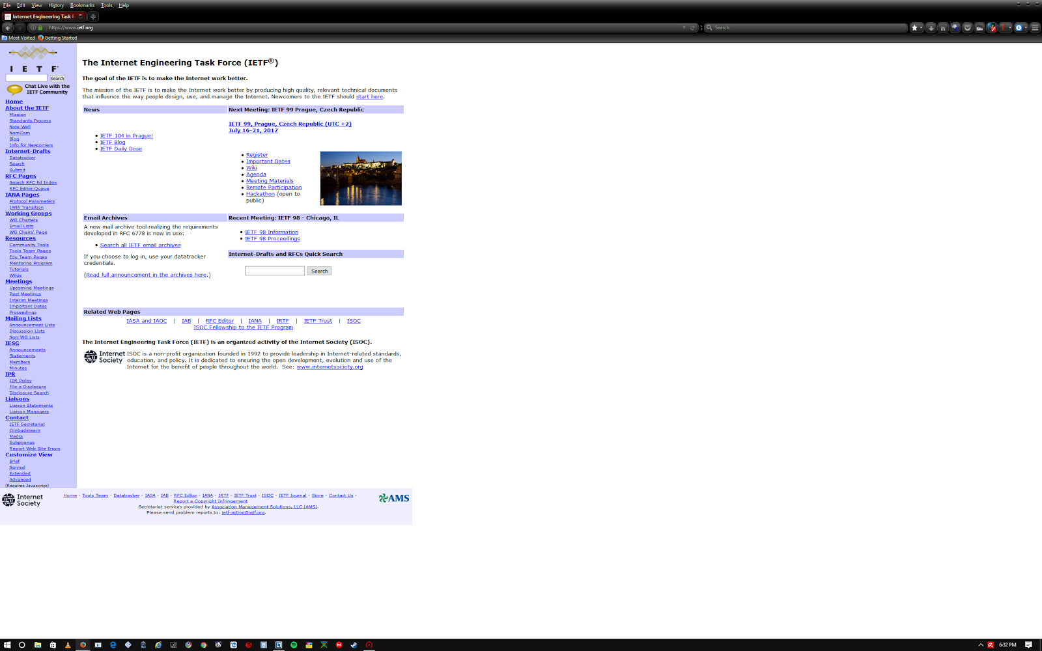Go to the browser Home page icon

pos(943,27)
